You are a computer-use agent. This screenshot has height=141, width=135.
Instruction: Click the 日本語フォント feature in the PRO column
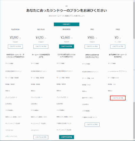click(90, 117)
